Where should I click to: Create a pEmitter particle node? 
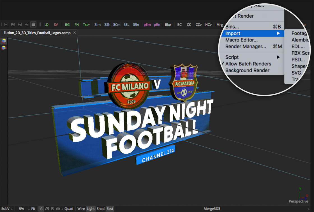(147, 25)
